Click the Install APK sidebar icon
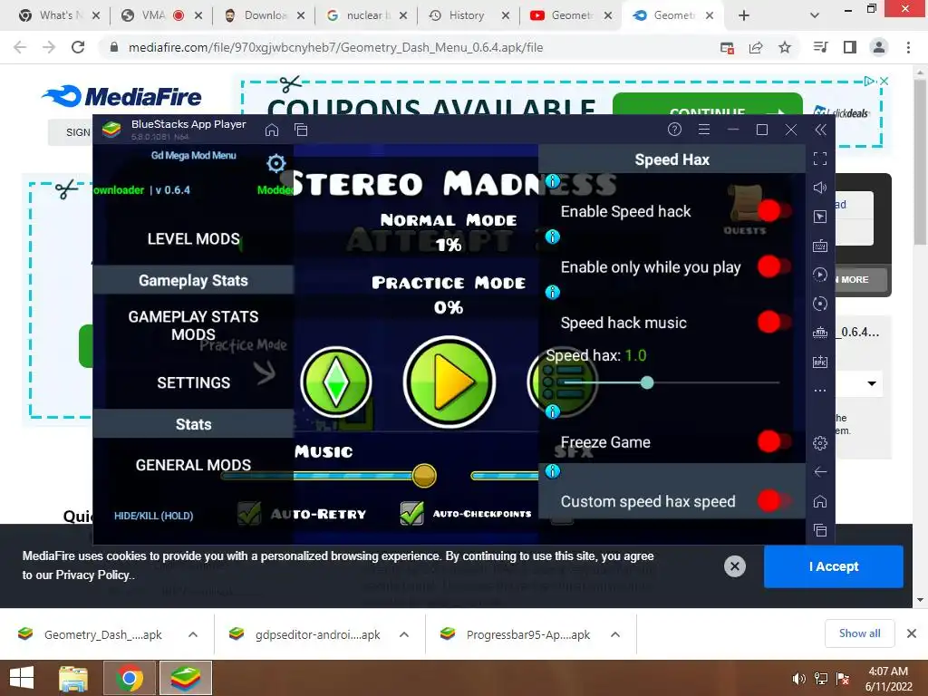The height and width of the screenshot is (696, 928). (820, 362)
